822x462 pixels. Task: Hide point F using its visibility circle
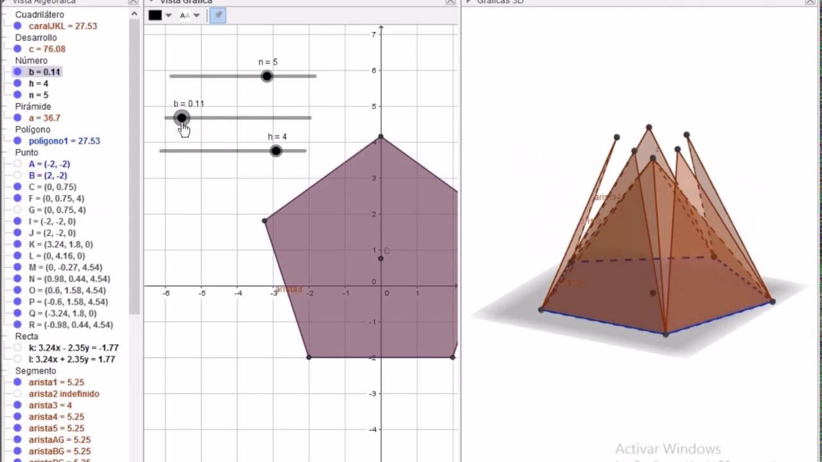[18, 199]
